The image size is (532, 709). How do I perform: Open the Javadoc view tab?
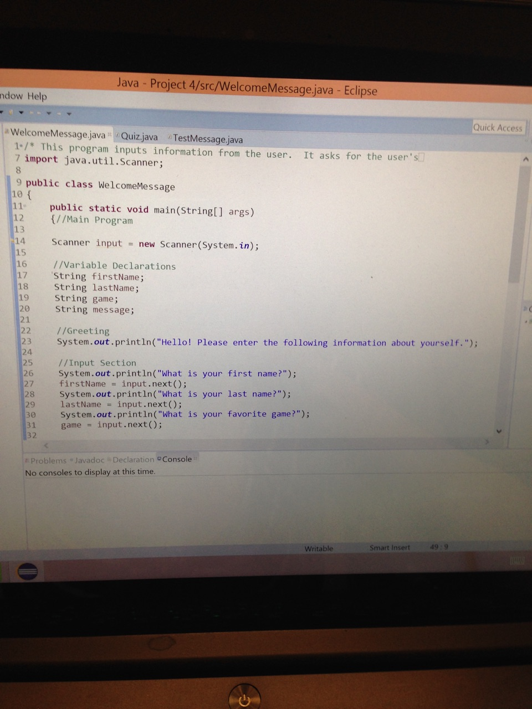tap(88, 460)
